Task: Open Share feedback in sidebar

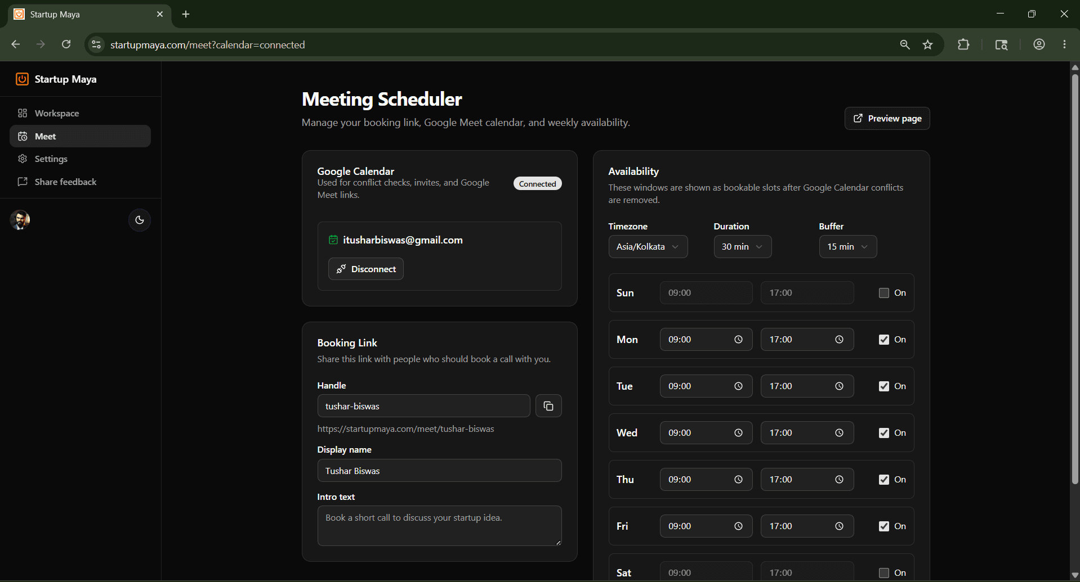Action: [x=80, y=182]
